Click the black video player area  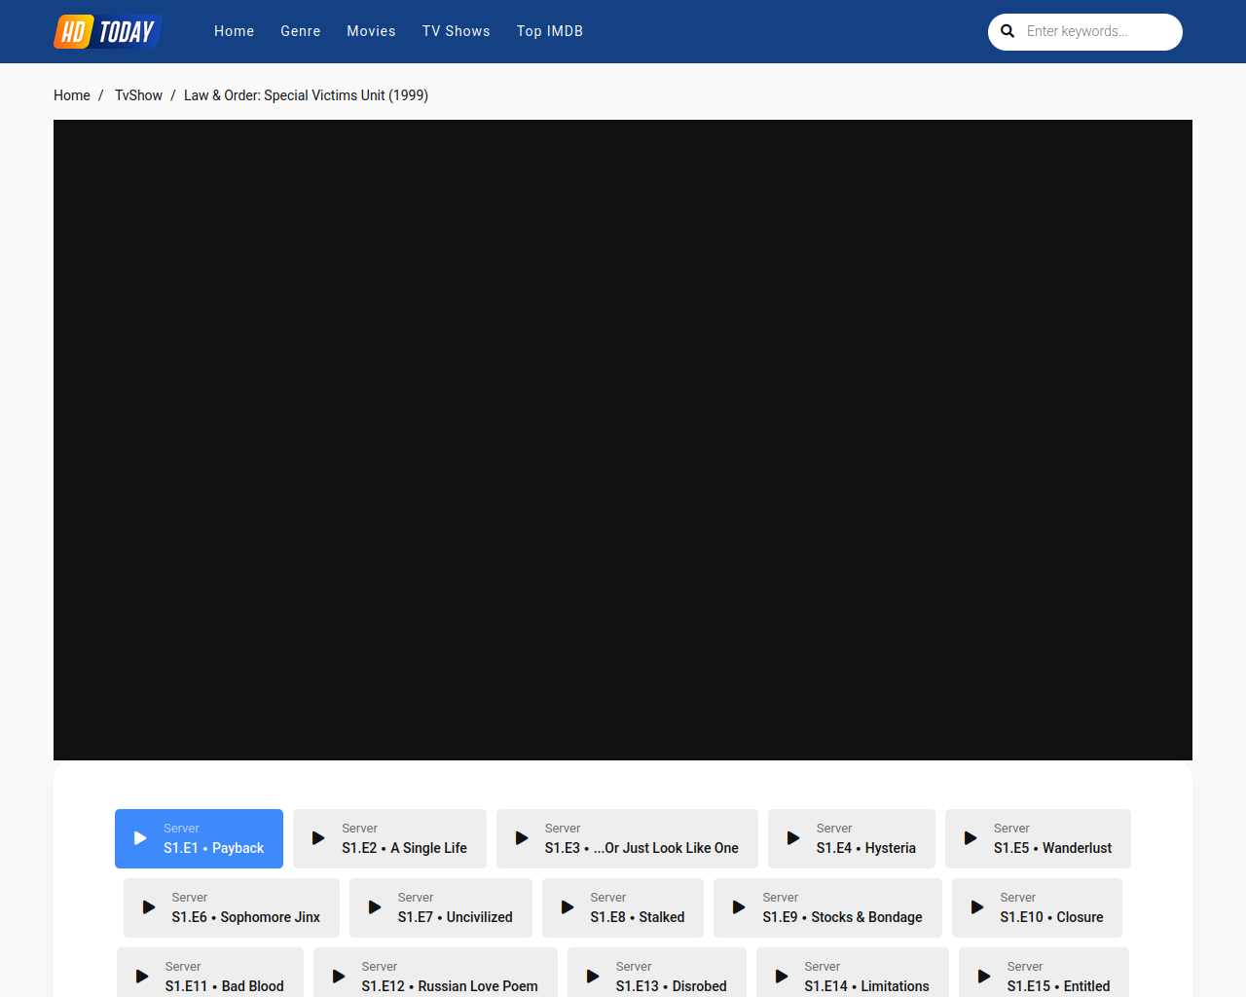[623, 440]
